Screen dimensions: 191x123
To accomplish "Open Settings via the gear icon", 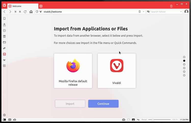I will point(4,115).
